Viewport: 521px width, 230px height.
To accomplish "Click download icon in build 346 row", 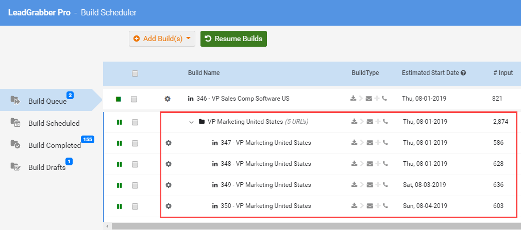I will pos(353,98).
